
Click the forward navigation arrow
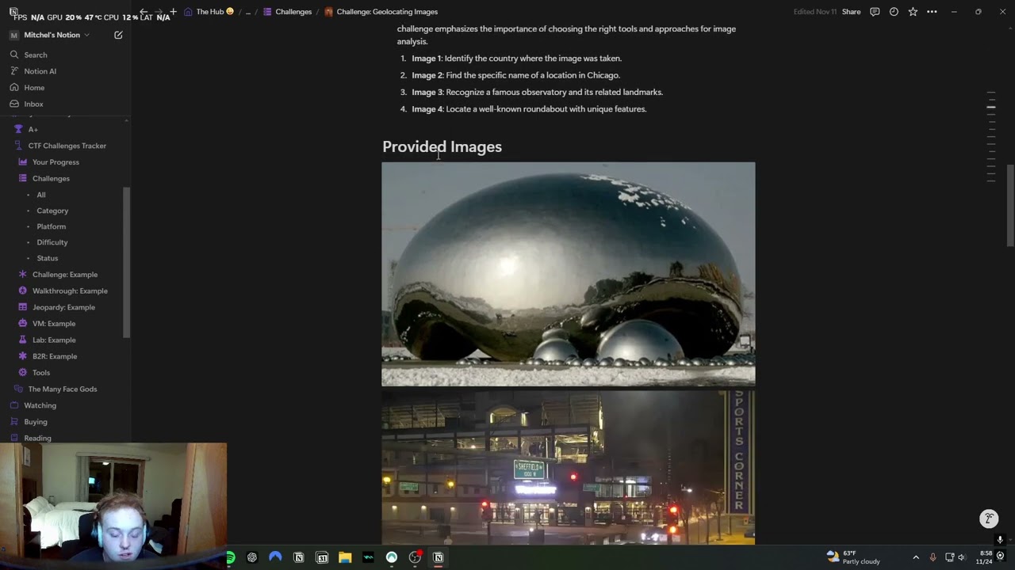click(159, 12)
